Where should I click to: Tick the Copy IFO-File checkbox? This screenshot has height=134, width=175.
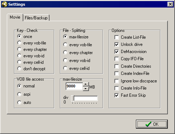coord(117,59)
